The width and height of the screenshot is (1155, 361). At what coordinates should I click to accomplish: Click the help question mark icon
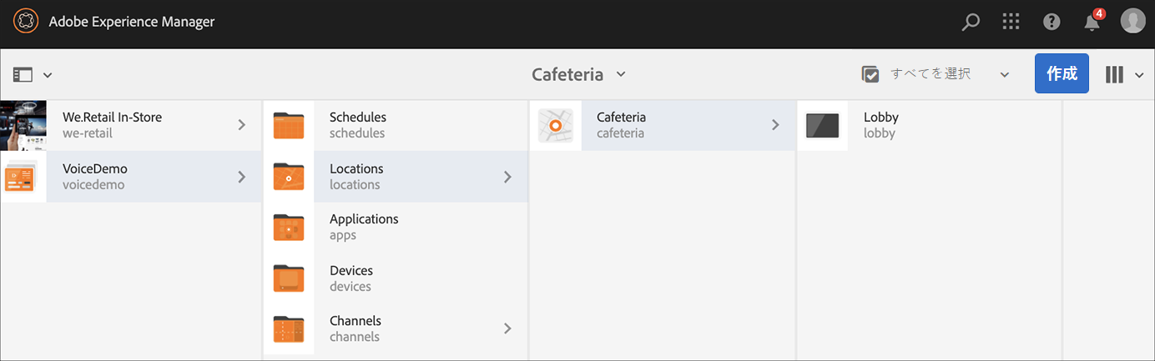(x=1052, y=23)
